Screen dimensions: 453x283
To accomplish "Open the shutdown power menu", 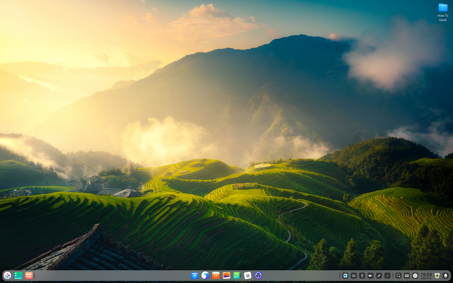I will pyautogui.click(x=416, y=276).
